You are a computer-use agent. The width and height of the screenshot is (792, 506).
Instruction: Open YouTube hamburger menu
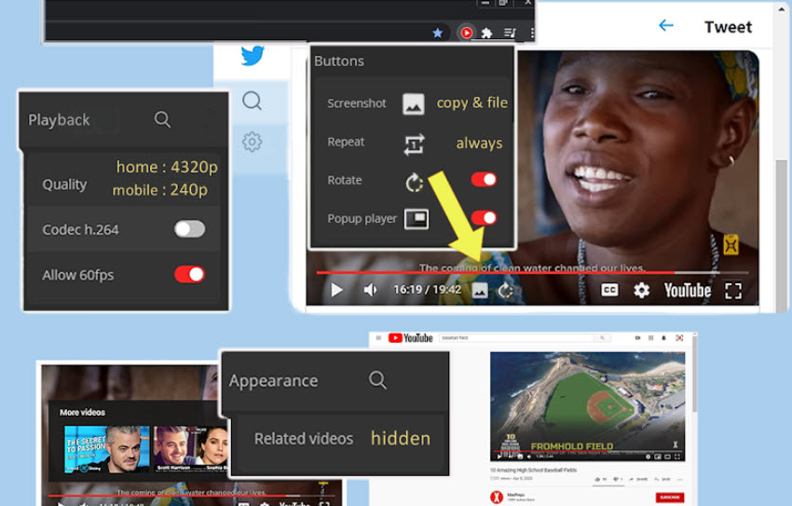(378, 338)
